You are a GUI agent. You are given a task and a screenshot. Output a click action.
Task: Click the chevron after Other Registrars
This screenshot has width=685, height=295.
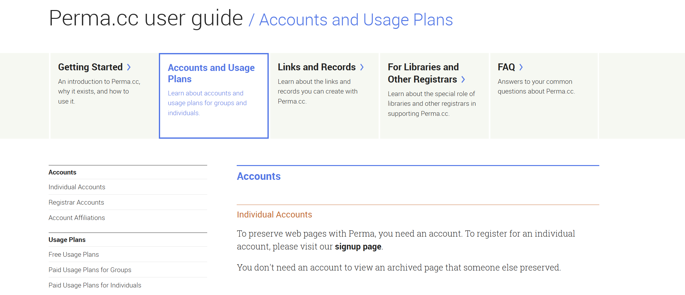tap(463, 79)
